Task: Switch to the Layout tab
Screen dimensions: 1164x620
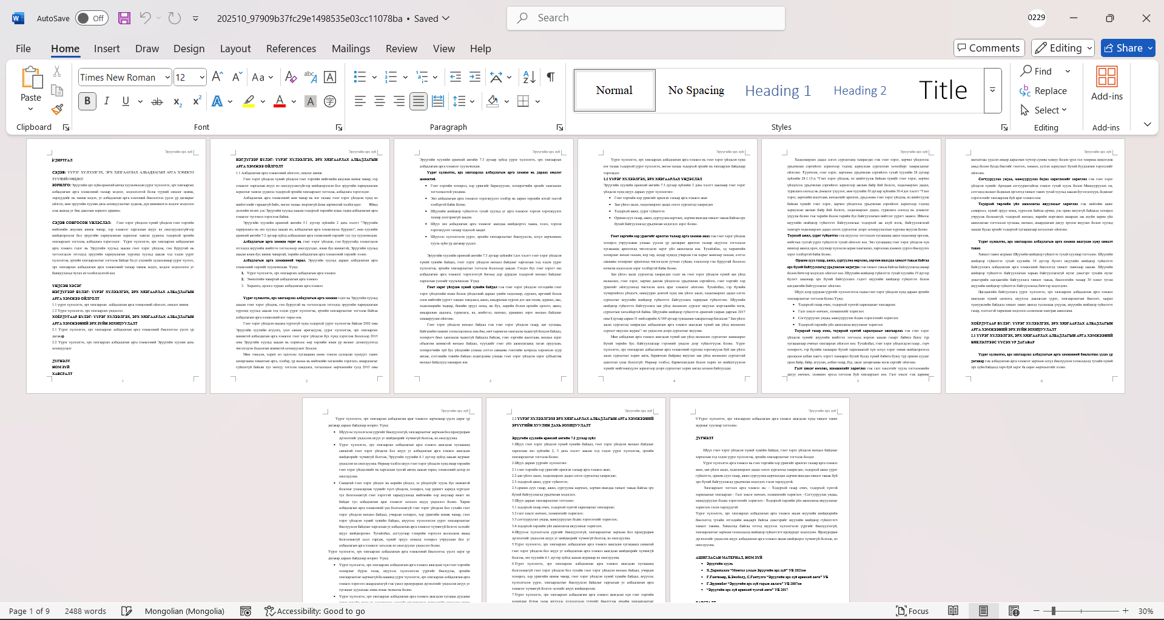Action: click(235, 49)
